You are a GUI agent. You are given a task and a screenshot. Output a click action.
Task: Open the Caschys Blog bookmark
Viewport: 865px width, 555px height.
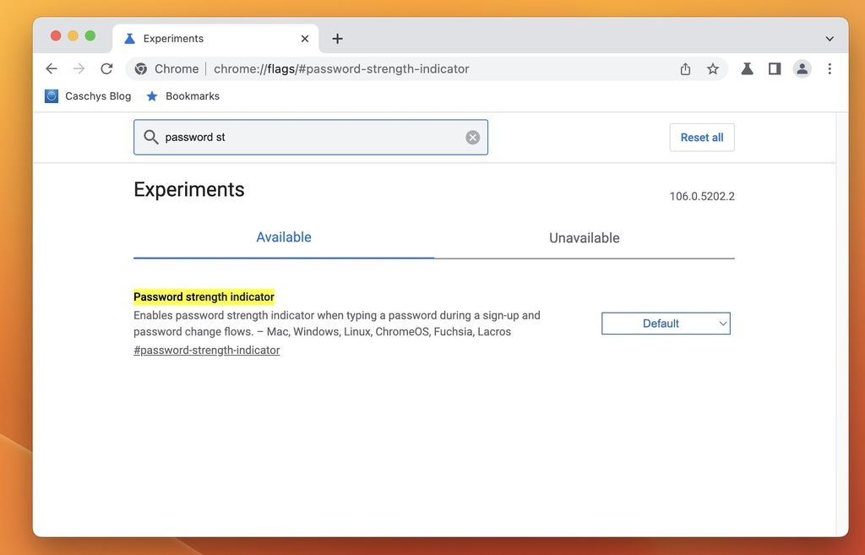[88, 96]
